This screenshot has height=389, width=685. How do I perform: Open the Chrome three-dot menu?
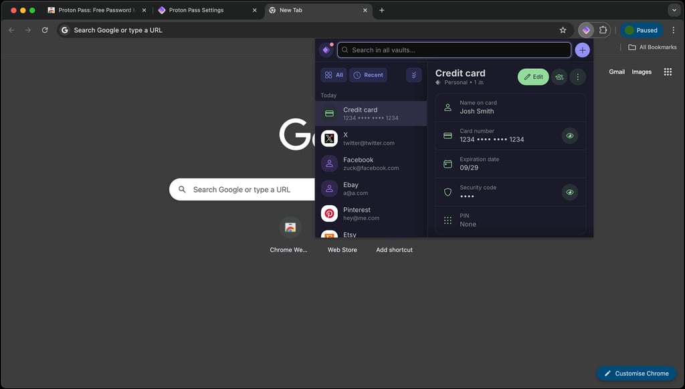[x=673, y=30]
